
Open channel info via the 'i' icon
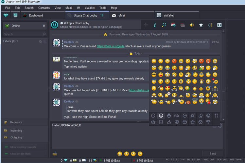click(155, 25)
